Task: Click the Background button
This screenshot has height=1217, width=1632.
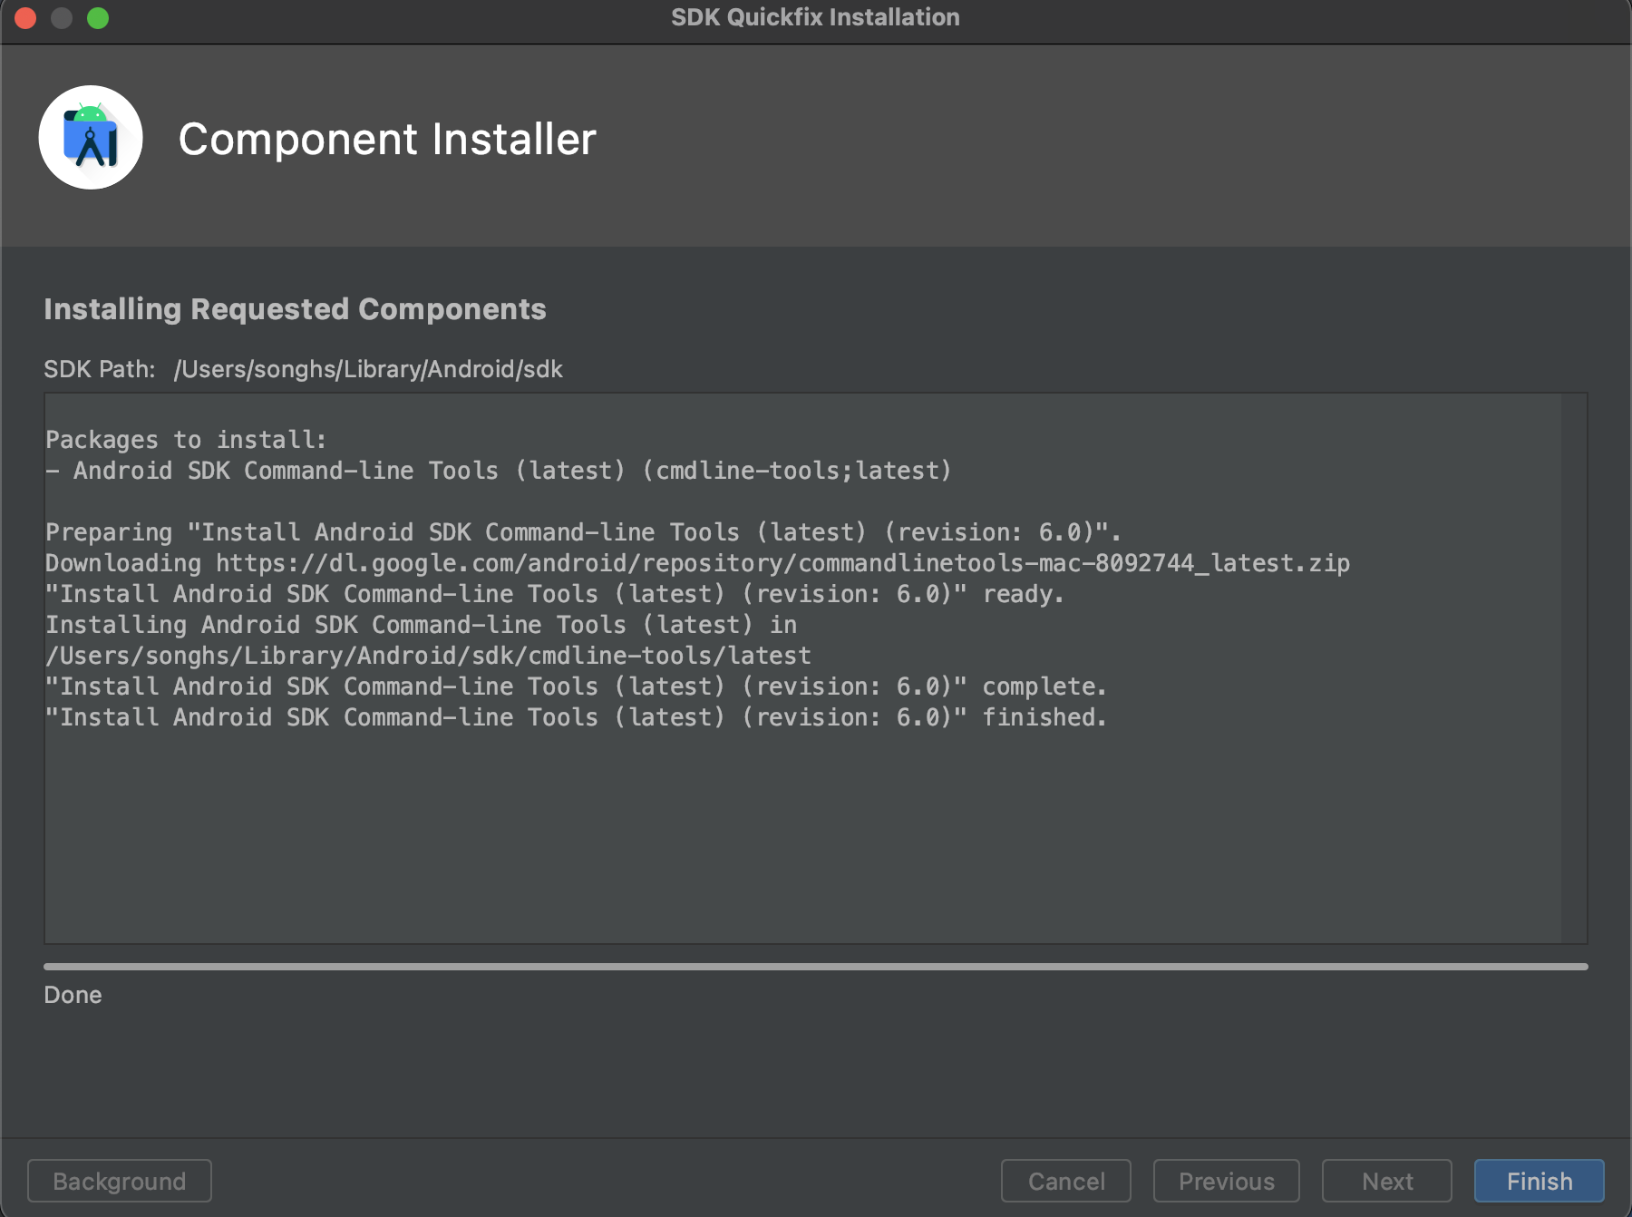Action: (120, 1181)
